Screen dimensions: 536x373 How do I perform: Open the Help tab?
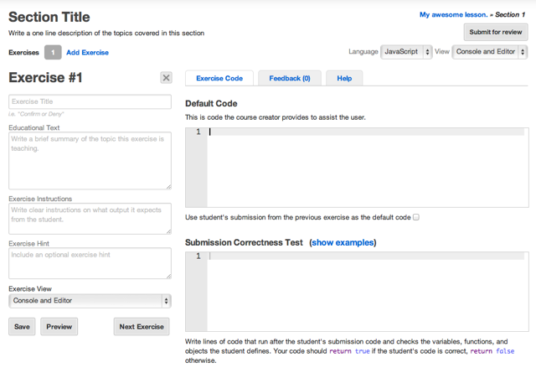pyautogui.click(x=344, y=78)
